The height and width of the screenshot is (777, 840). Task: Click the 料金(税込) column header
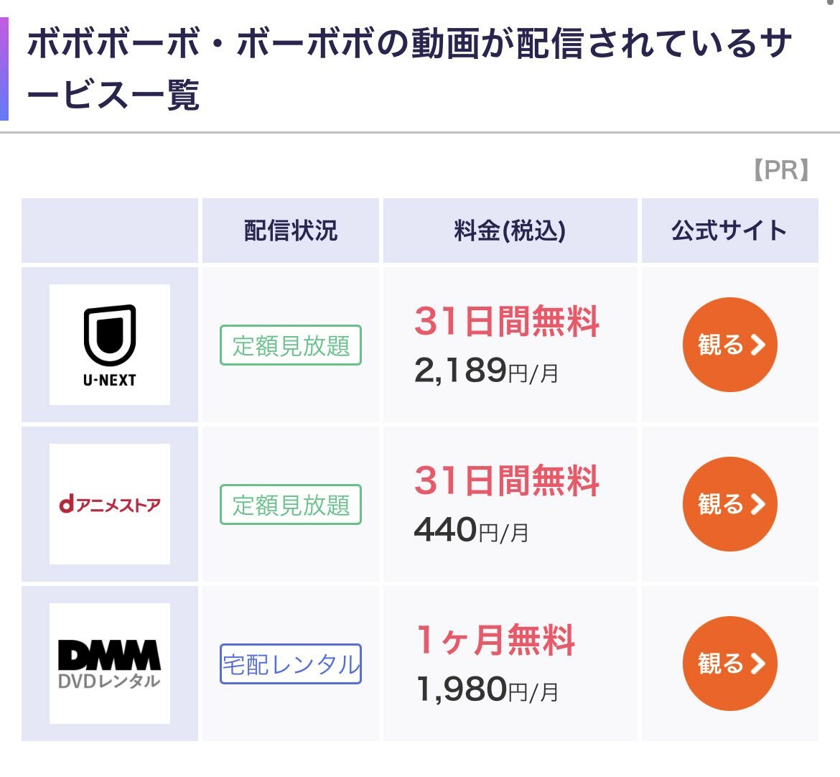pyautogui.click(x=510, y=231)
